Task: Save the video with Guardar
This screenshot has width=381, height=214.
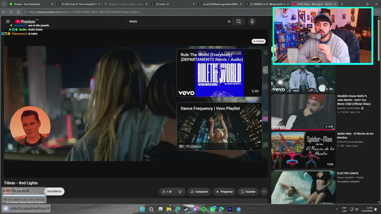Action: pyautogui.click(x=248, y=192)
